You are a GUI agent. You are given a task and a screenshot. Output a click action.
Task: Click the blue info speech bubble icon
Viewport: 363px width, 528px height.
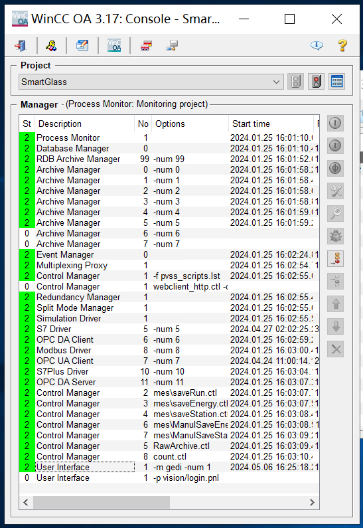pos(317,45)
